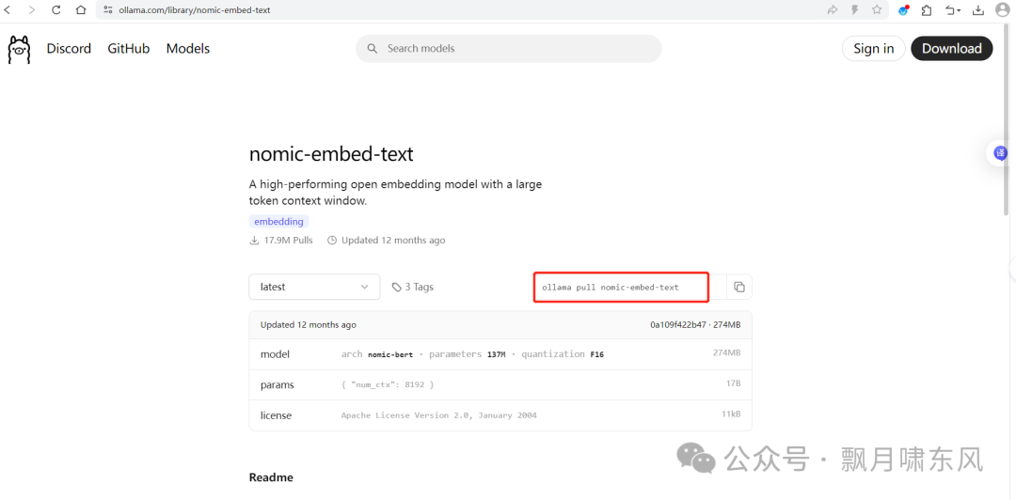Screen dimensions: 1016x500
Task: Click the browser back arrow
Action: pyautogui.click(x=8, y=9)
